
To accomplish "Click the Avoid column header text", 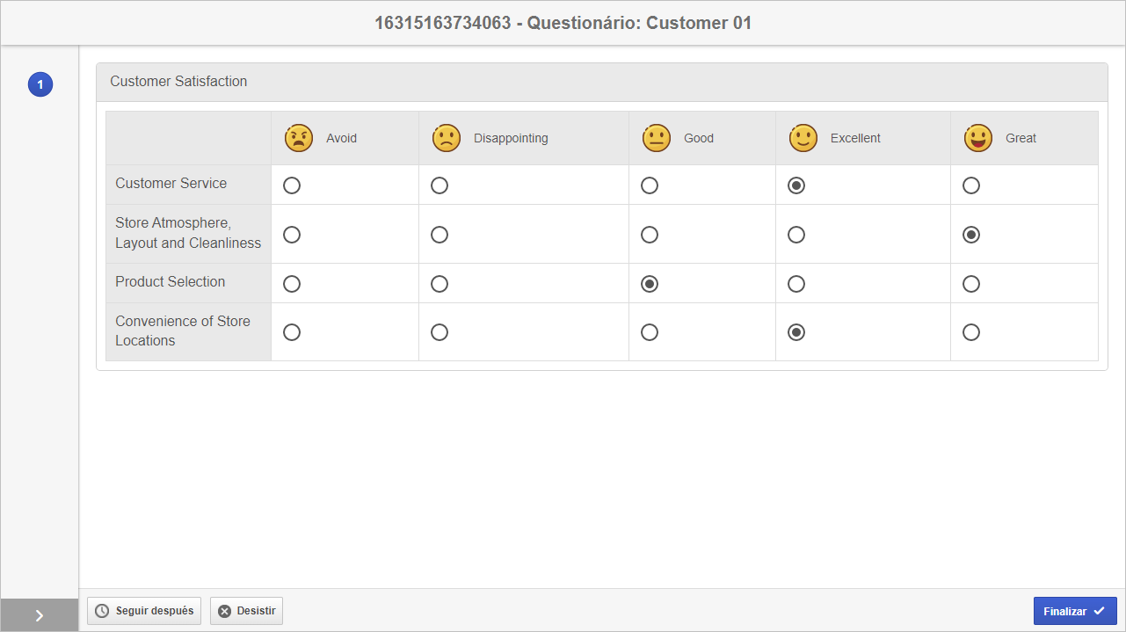I will [x=342, y=138].
